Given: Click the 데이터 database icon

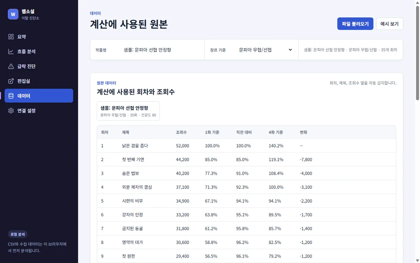Looking at the screenshot, I should [x=11, y=96].
